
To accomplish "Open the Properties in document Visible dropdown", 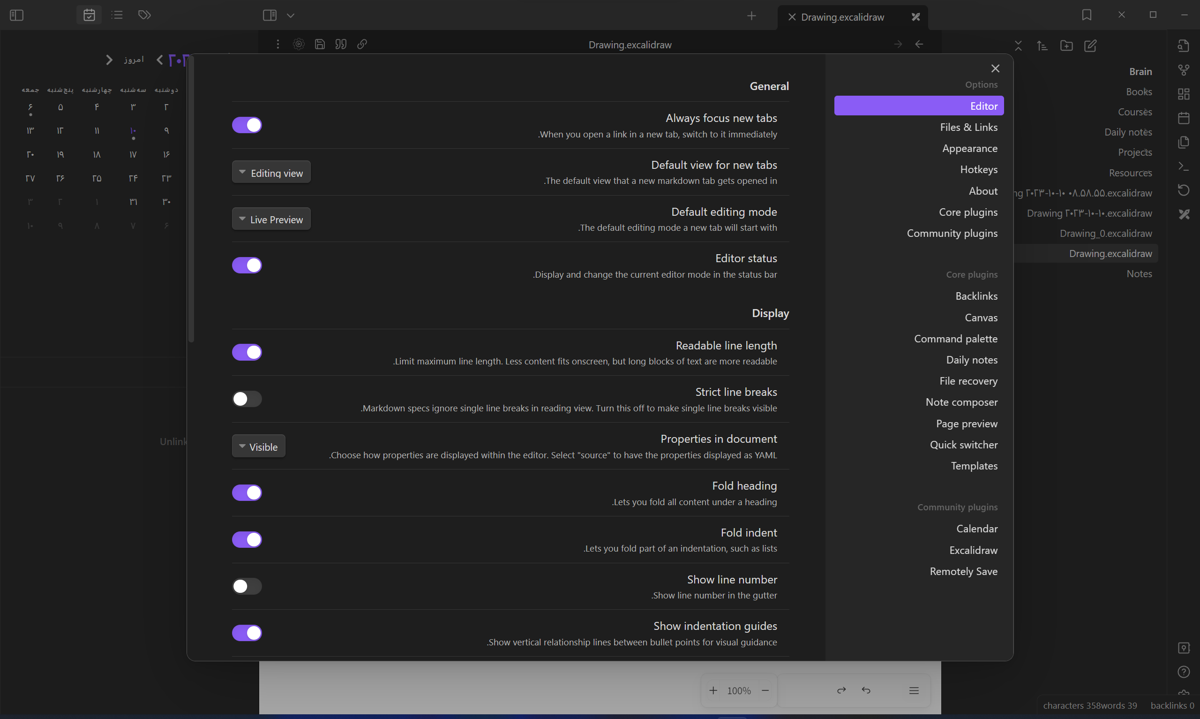I will [258, 446].
